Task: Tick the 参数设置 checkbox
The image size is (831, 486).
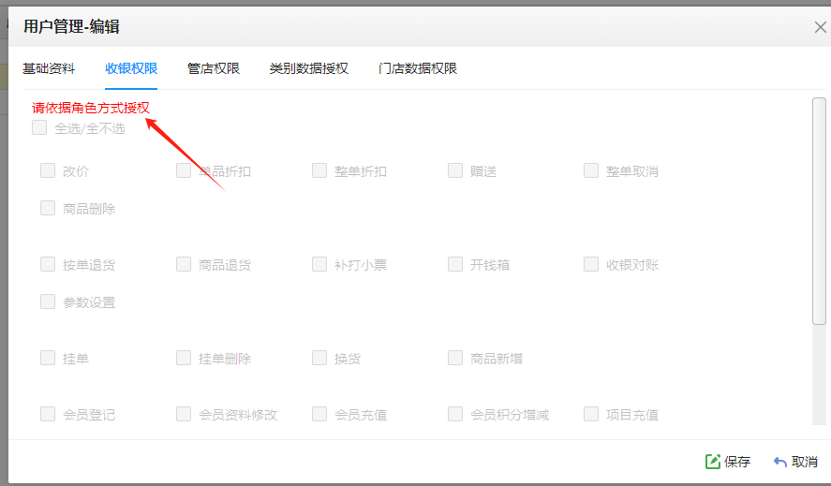Action: click(x=48, y=302)
